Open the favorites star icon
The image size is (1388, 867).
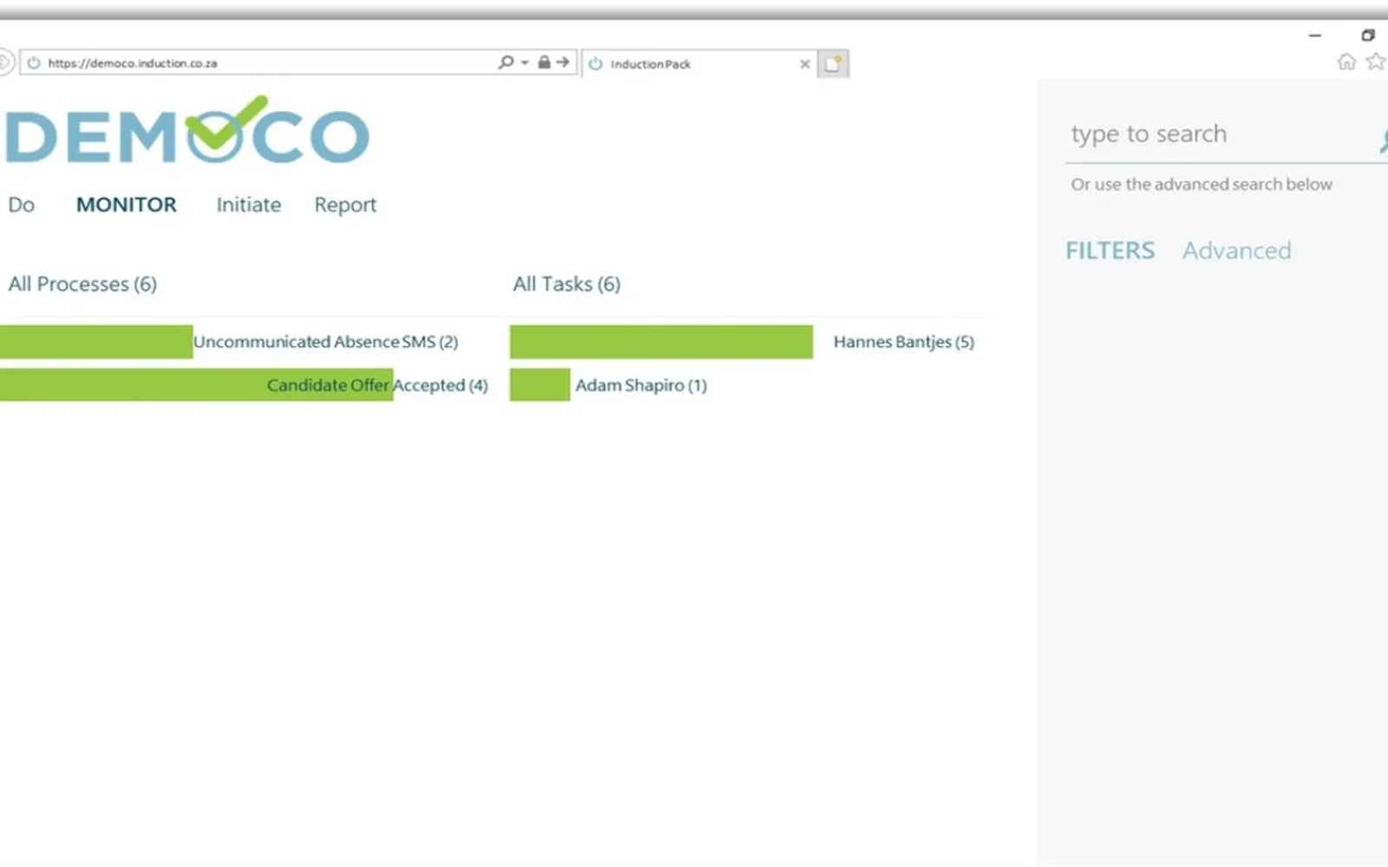(x=1377, y=62)
